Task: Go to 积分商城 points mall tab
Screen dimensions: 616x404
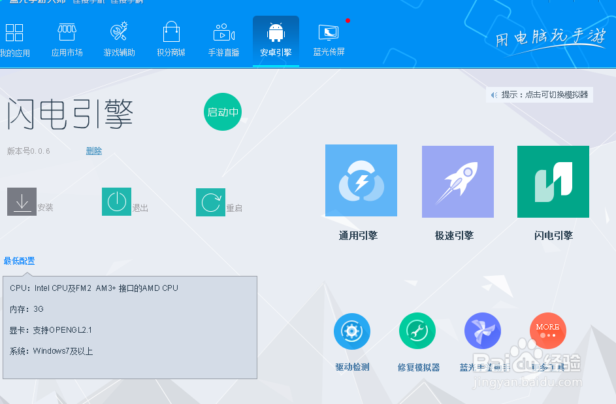Action: (171, 40)
